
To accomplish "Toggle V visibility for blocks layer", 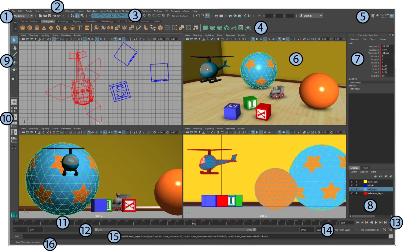I will coord(352,185).
